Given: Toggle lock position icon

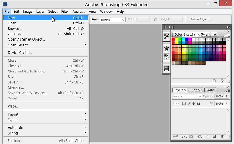Looking at the screenshot, I should (x=194, y=103).
